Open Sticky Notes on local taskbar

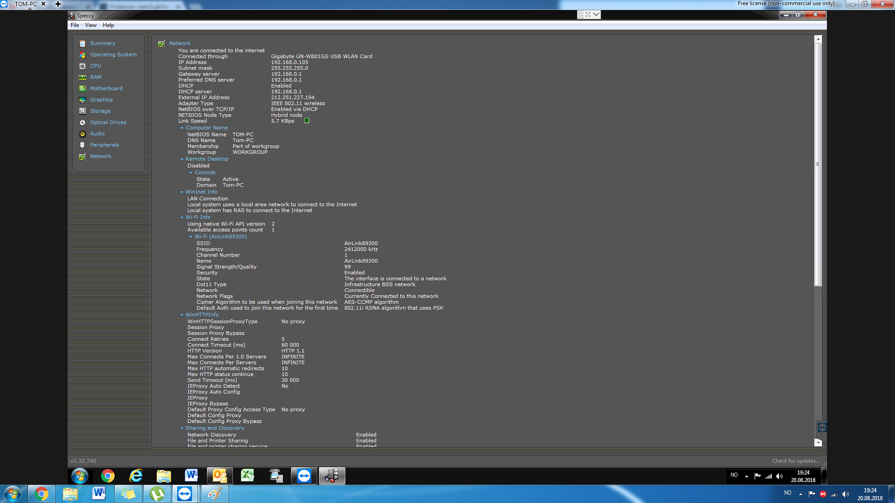(x=128, y=494)
